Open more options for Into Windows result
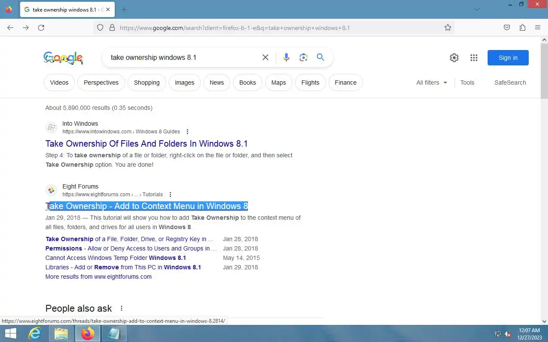The height and width of the screenshot is (342, 548). tap(187, 132)
